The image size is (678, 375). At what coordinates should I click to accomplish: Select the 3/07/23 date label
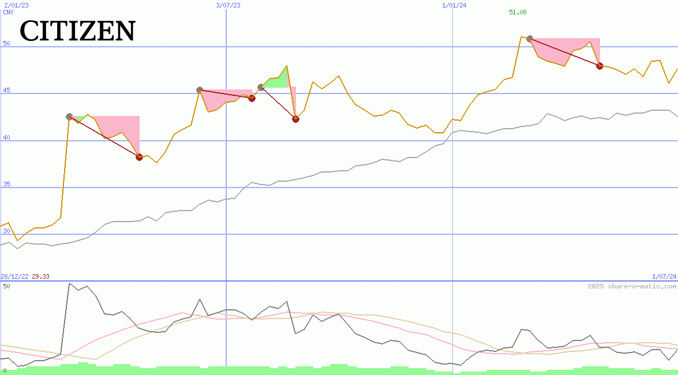pos(227,5)
